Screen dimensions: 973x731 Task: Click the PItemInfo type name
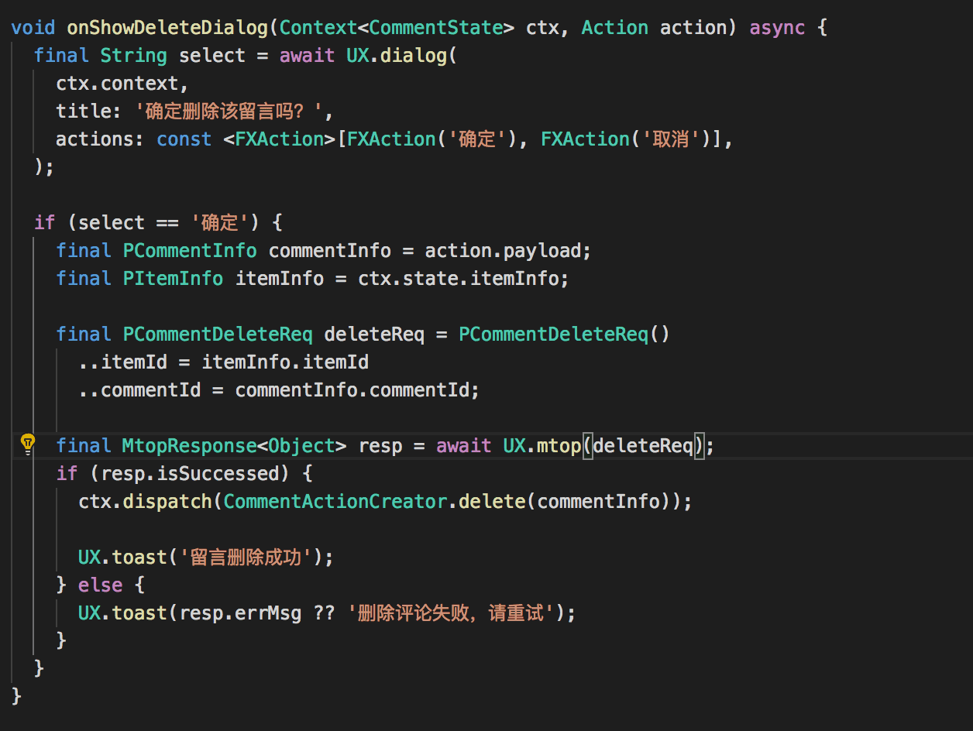point(173,279)
